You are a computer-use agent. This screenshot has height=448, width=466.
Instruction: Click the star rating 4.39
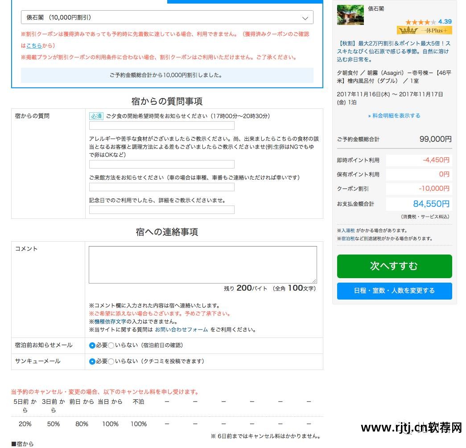(429, 22)
